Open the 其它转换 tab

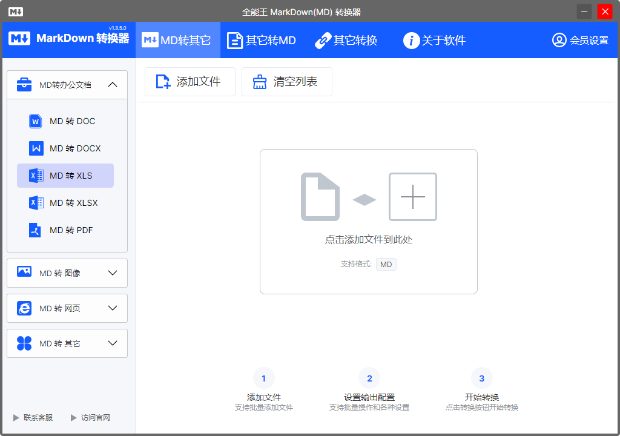click(x=346, y=40)
